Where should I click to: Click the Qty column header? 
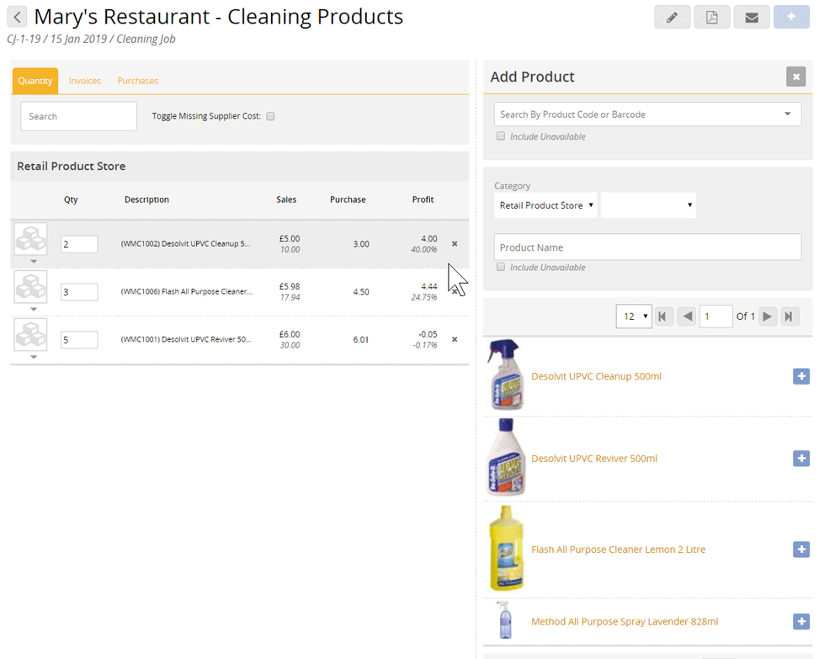click(71, 199)
